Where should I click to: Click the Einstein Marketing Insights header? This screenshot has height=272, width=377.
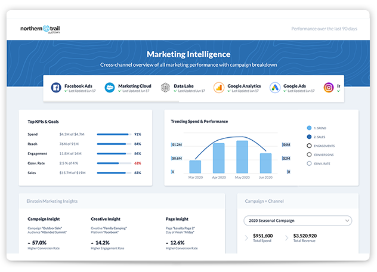52,201
